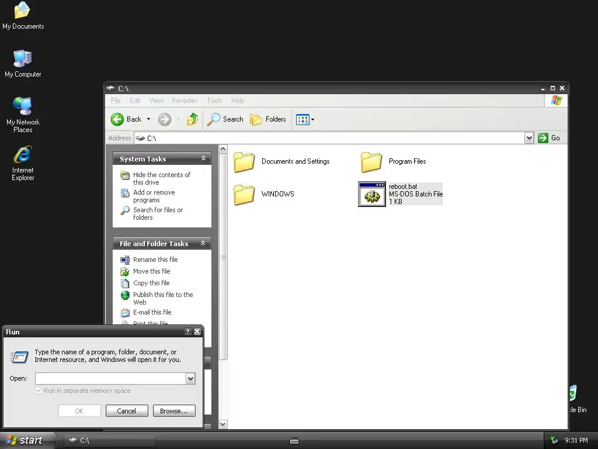Open the Favorites menu
598x449 pixels.
tap(185, 101)
